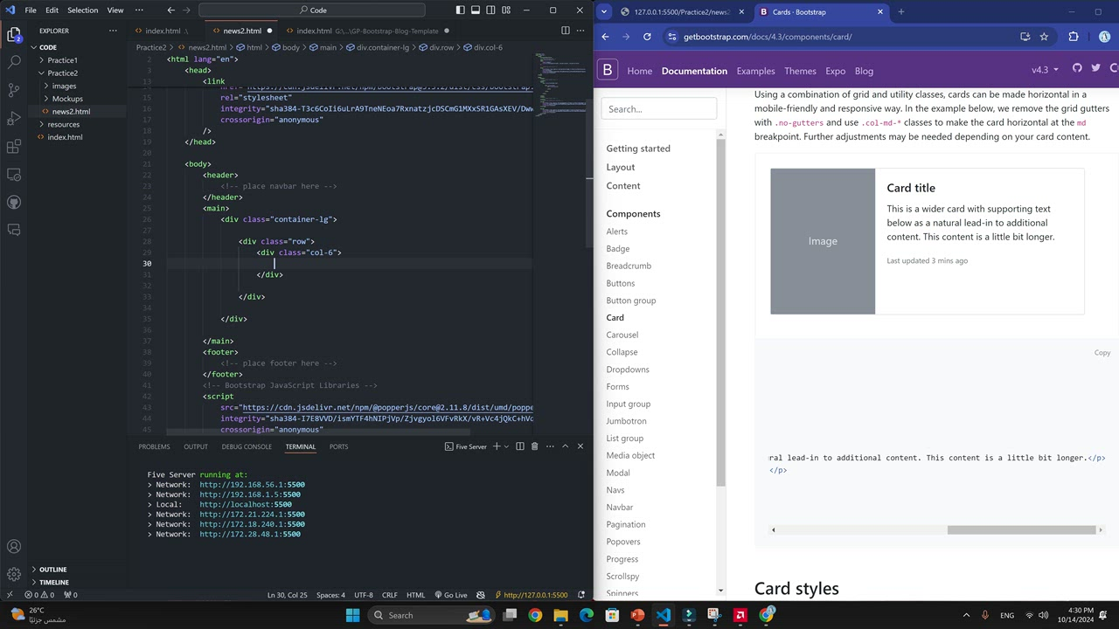Open the Manage gear menu in VS Code

pos(14,574)
